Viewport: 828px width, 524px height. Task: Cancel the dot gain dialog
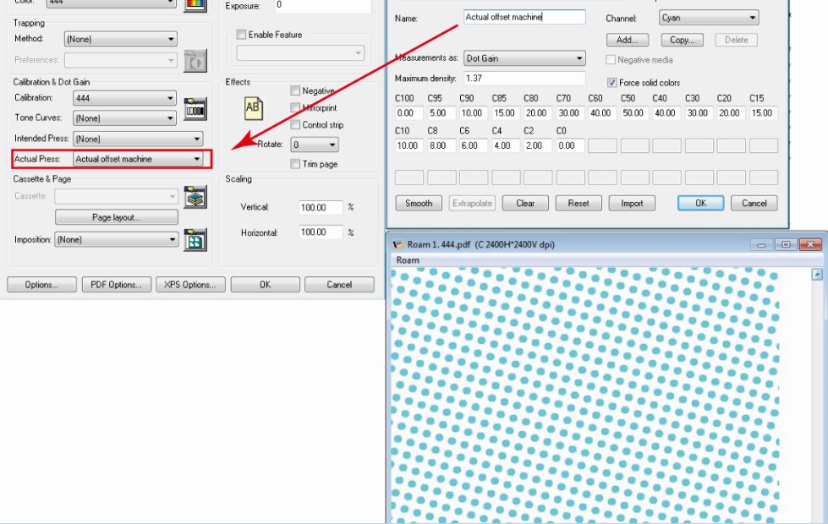pyautogui.click(x=754, y=203)
